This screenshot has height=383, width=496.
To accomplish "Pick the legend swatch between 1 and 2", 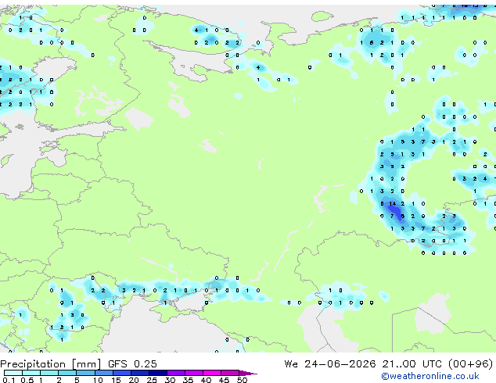I will [x=49, y=373].
